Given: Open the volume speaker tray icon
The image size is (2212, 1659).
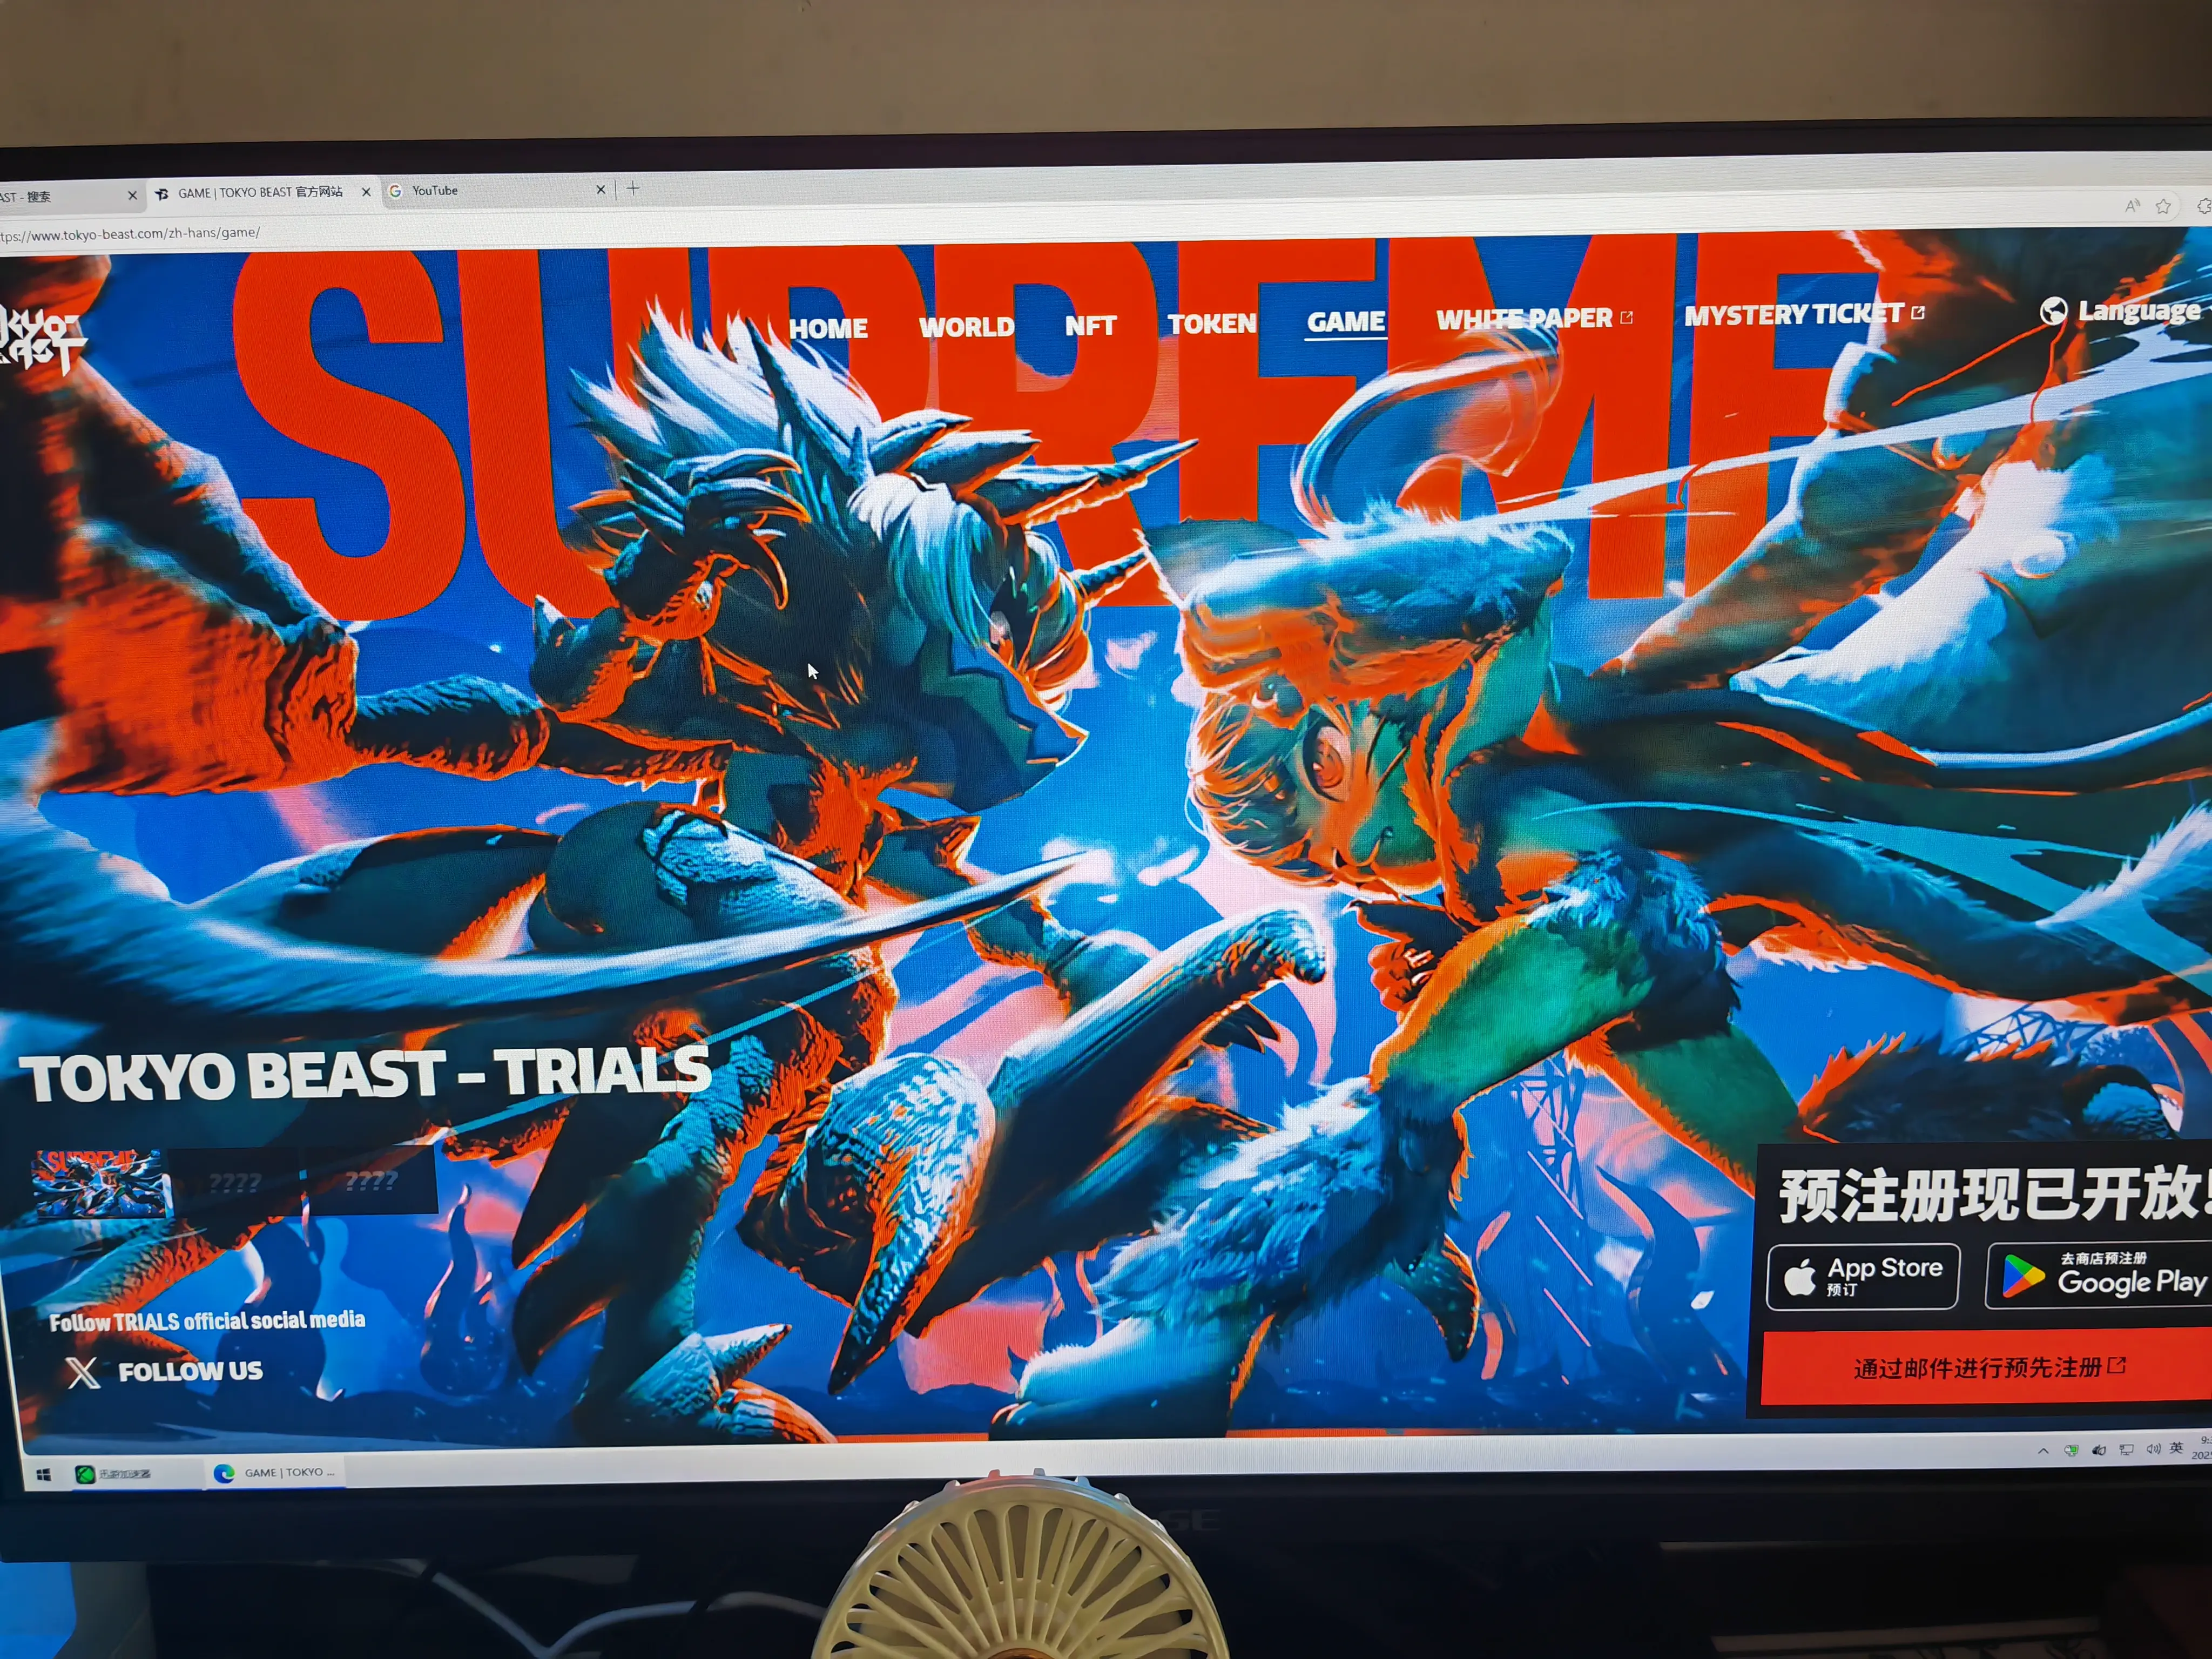Looking at the screenshot, I should [2153, 1449].
